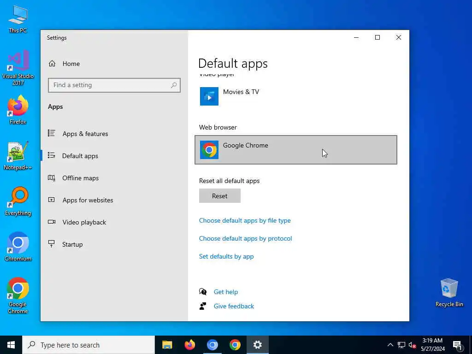Select the Default apps sidebar icon
Image resolution: width=472 pixels, height=354 pixels.
[x=52, y=156]
